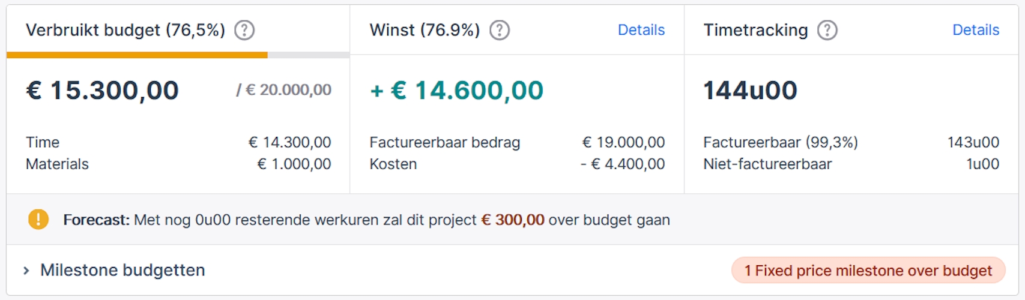Image resolution: width=1025 pixels, height=300 pixels.
Task: Click the Niet-factureerbaar hours row
Action: 850,164
